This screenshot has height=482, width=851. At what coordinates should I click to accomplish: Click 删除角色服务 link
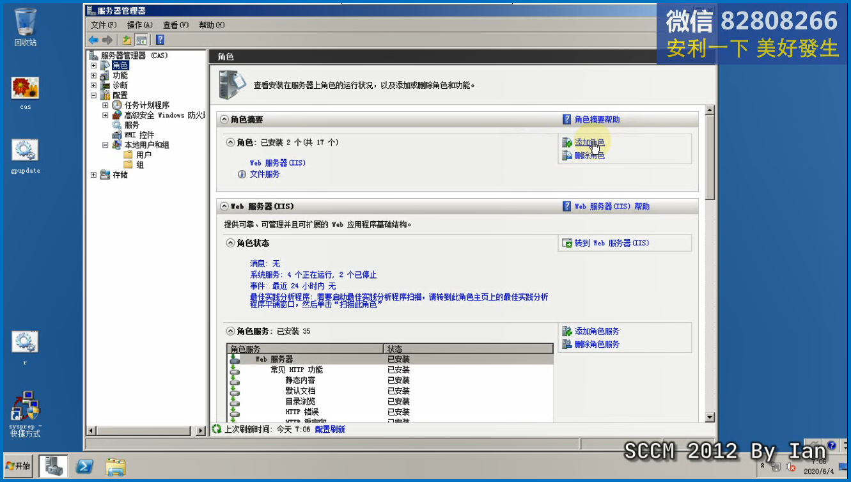(597, 344)
